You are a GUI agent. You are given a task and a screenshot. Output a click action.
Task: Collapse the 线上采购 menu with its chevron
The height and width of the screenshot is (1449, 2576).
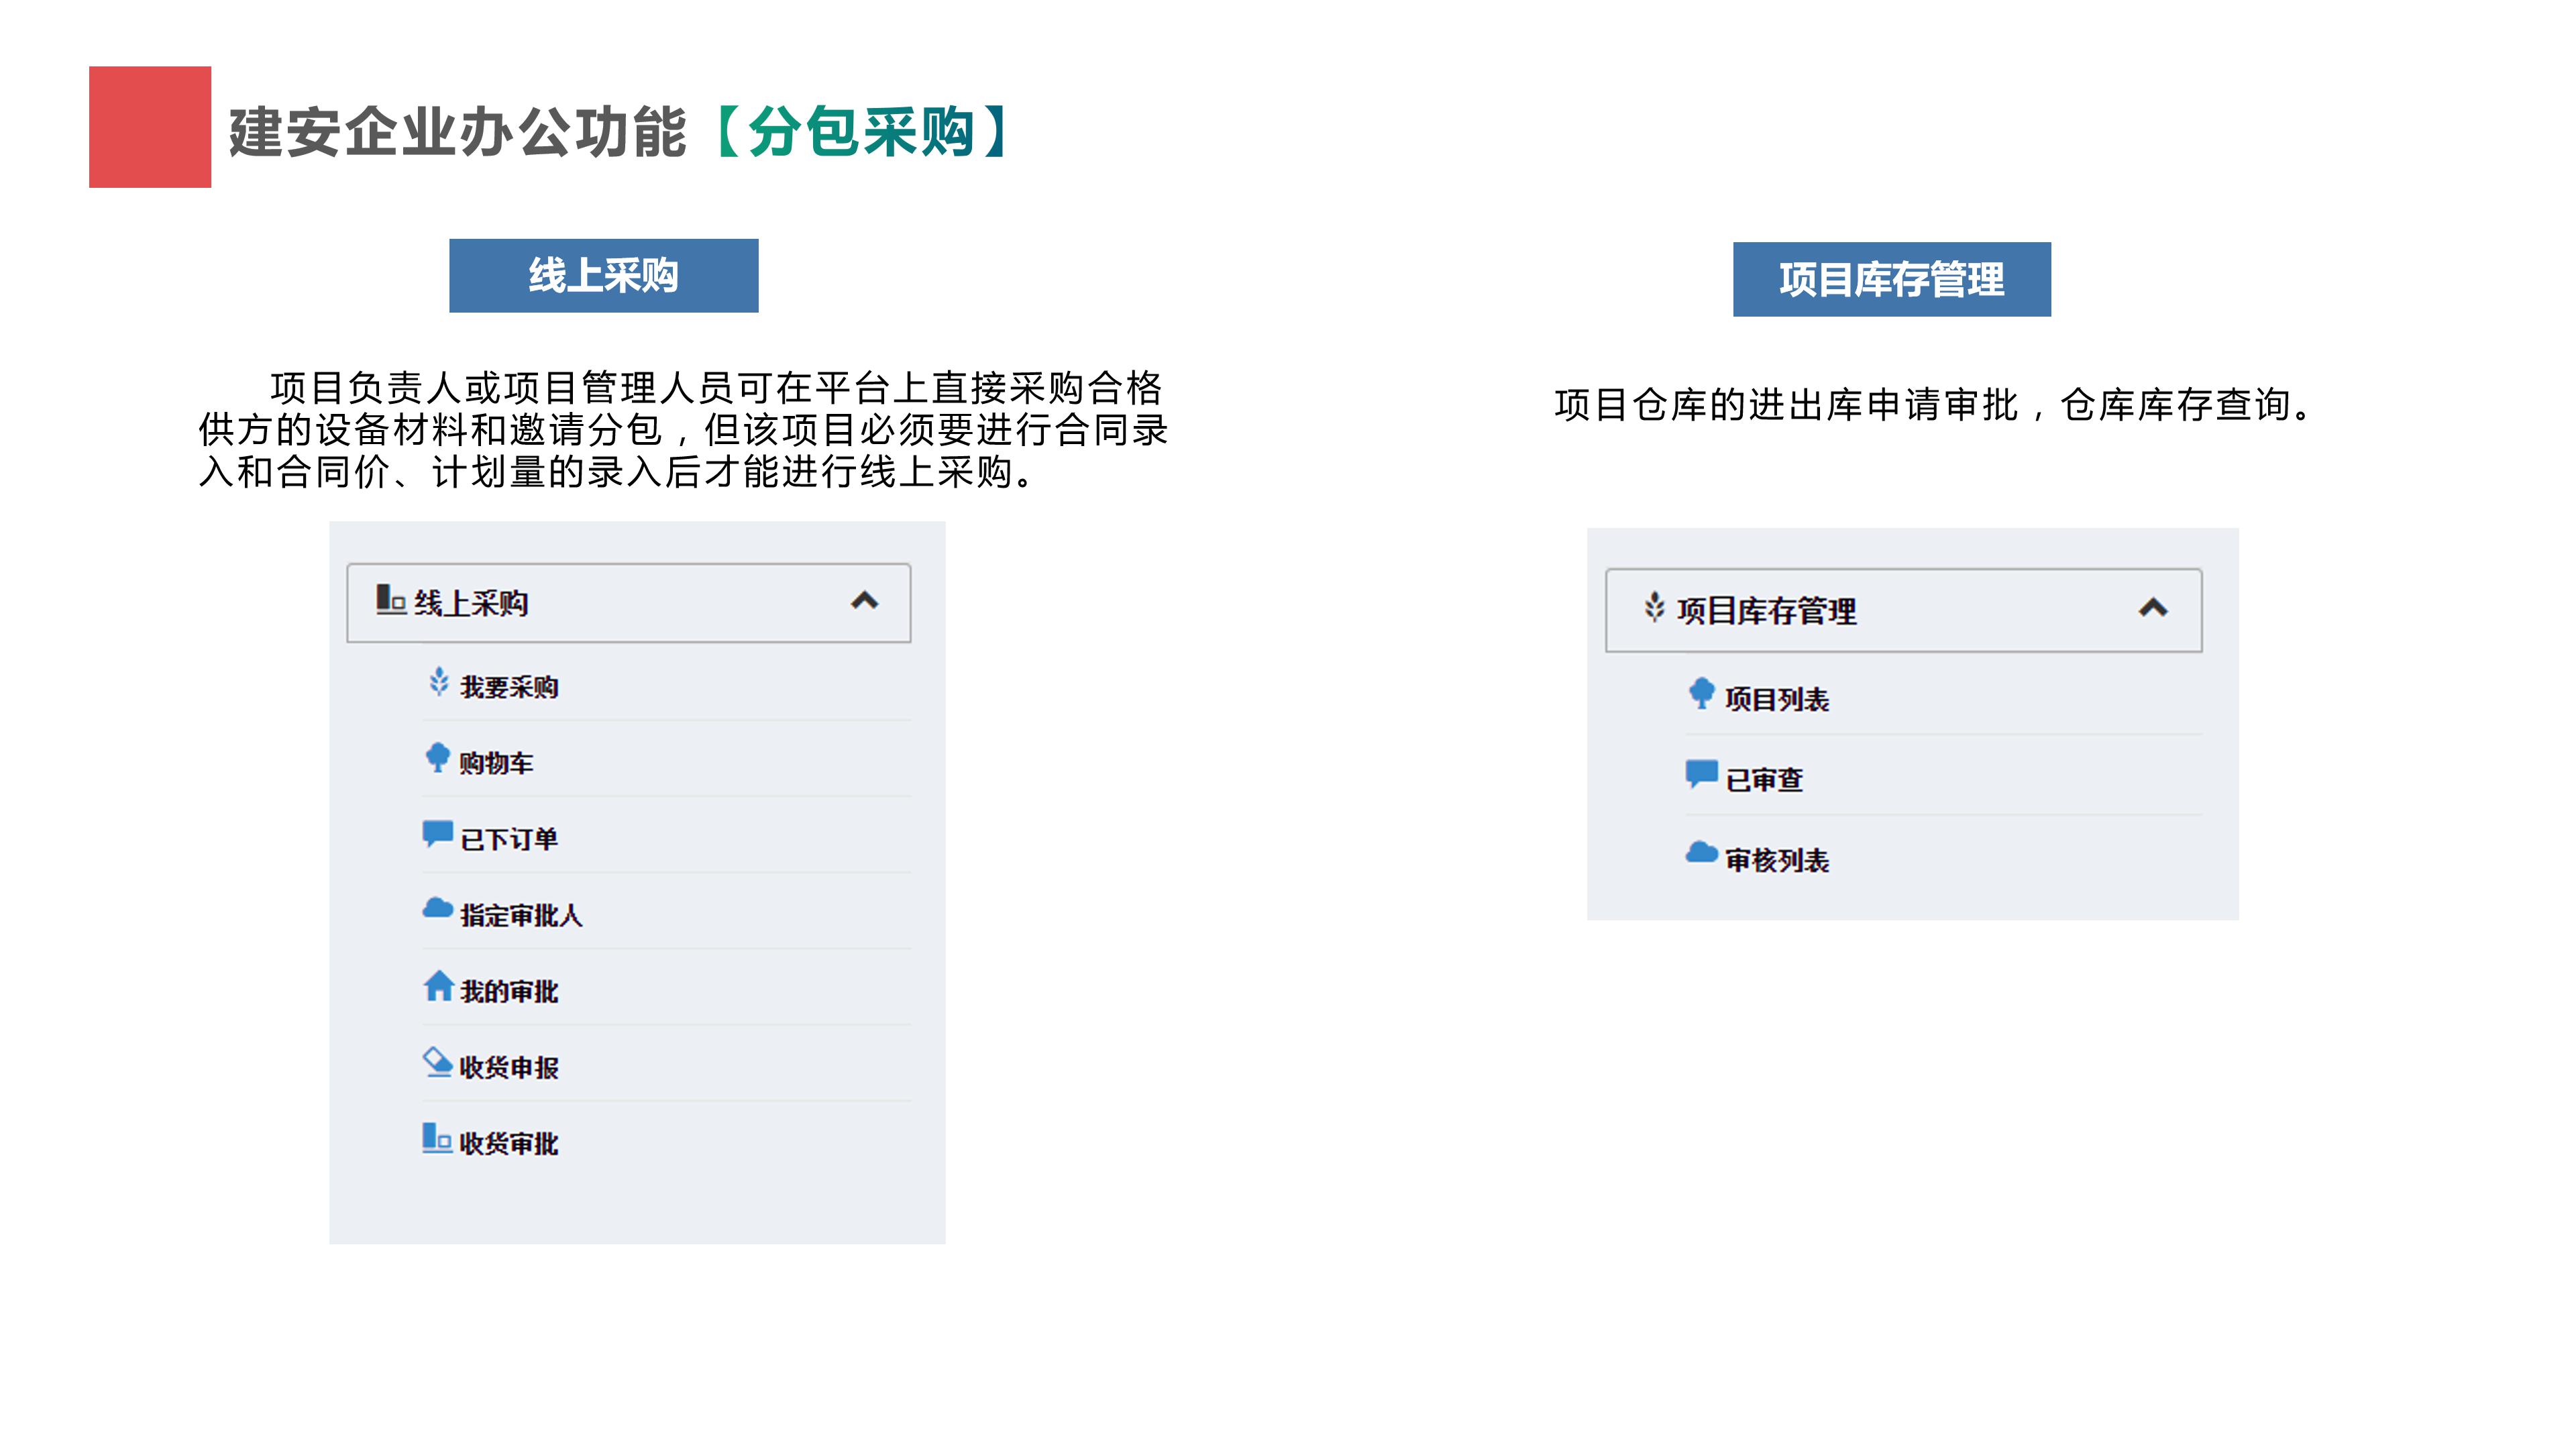[865, 601]
